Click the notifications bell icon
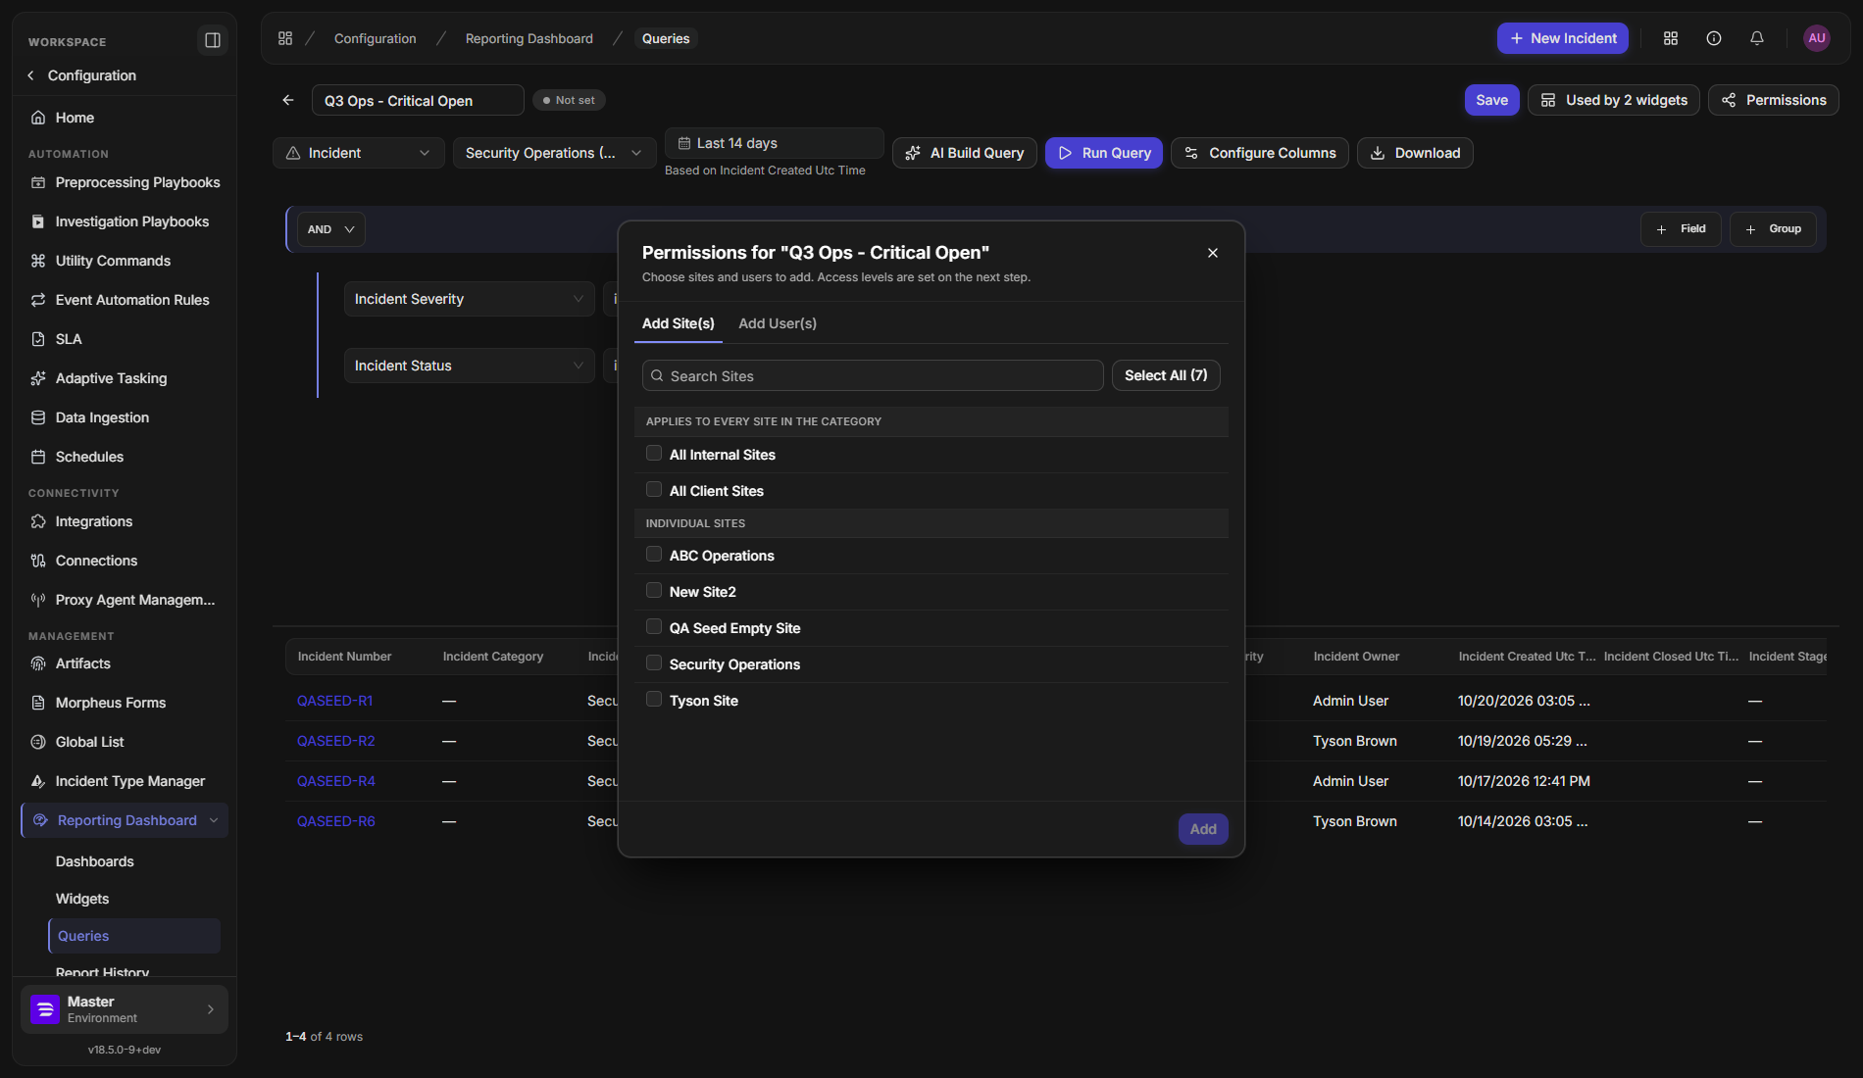This screenshot has height=1078, width=1863. point(1757,38)
